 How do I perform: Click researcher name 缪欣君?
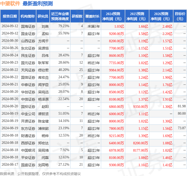(43, 70)
